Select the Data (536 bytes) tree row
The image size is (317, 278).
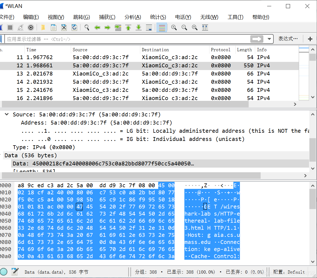tap(155, 155)
